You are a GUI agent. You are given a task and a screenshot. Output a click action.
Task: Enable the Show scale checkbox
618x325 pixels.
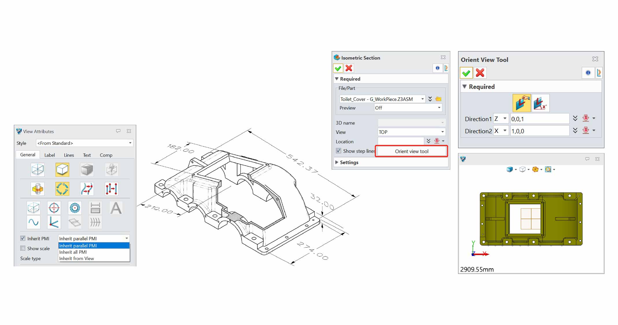click(23, 248)
